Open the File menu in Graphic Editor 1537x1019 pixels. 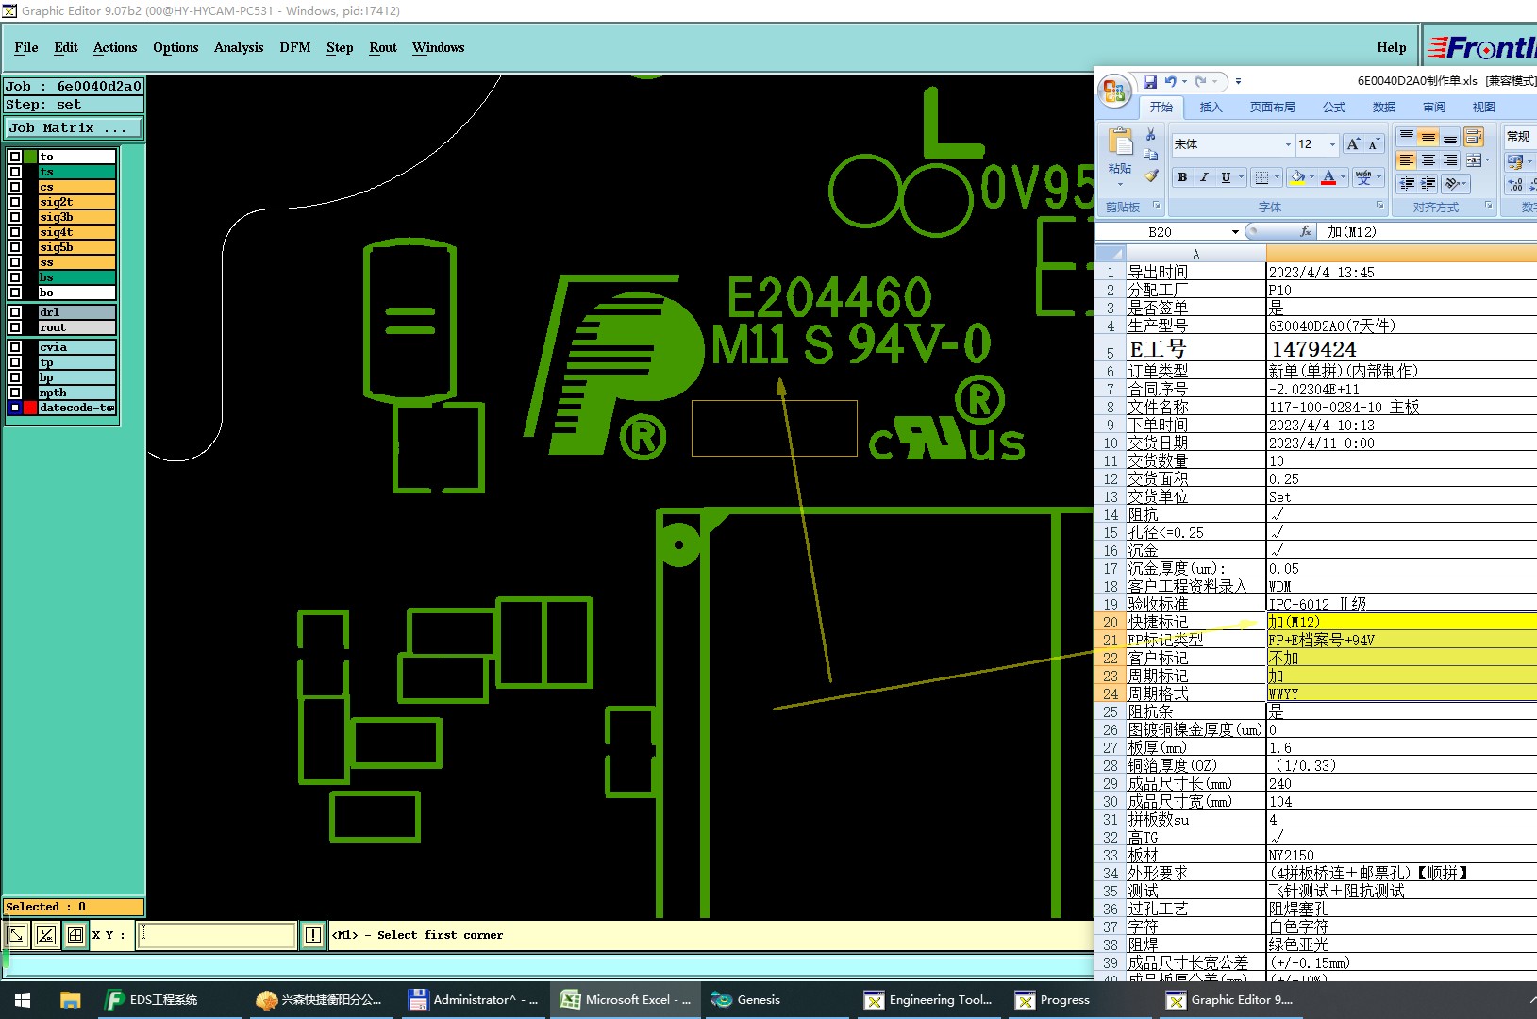click(26, 47)
